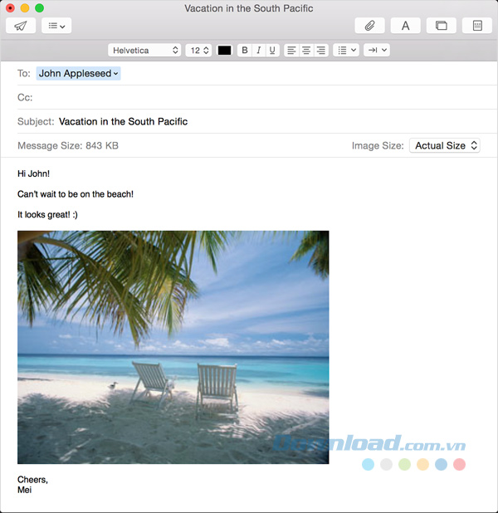Select the beach photo attachment
This screenshot has width=498, height=513.
173,347
